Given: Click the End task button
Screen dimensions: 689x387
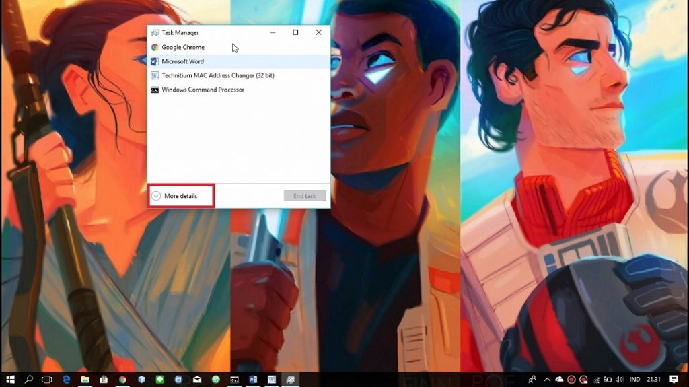Looking at the screenshot, I should pyautogui.click(x=304, y=196).
